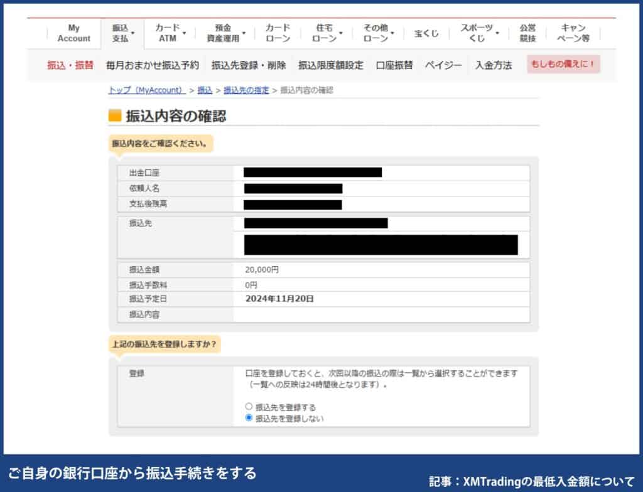The height and width of the screenshot is (492, 643).
Task: Open the 住宅ローン menu
Action: tap(325, 33)
